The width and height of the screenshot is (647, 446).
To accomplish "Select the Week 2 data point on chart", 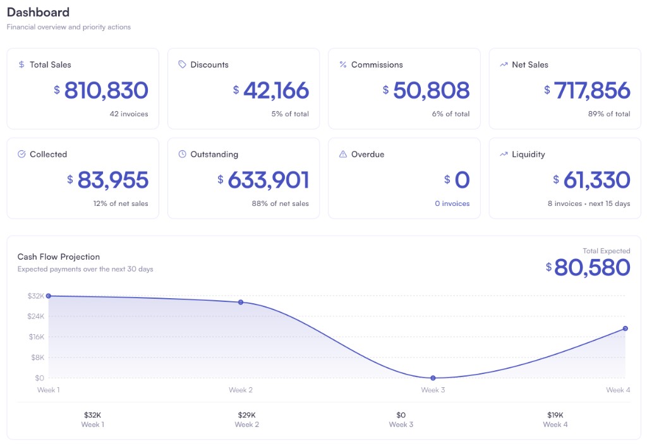I will pos(241,302).
